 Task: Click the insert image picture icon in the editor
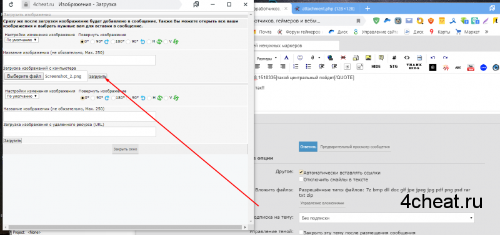[368, 57]
